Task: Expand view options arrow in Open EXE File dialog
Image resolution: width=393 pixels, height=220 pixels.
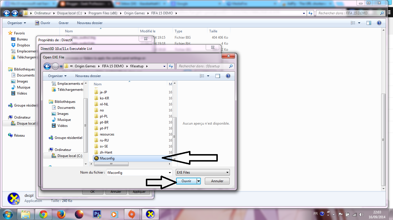Action: coord(208,76)
